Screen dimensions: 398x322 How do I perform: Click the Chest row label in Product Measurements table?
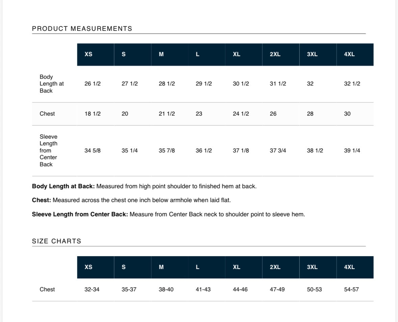(47, 114)
